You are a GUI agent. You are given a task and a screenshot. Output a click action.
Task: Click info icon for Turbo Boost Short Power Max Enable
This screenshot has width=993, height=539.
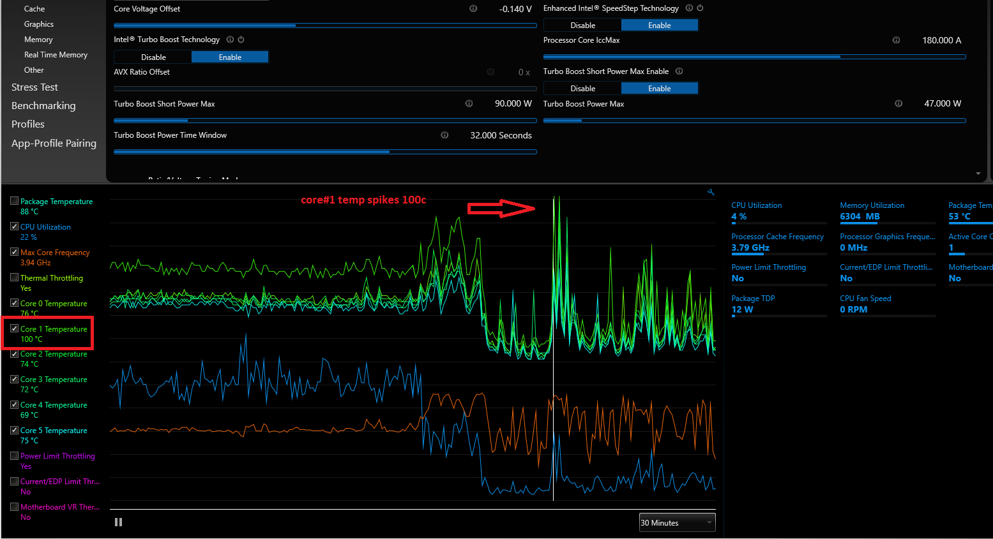point(679,71)
